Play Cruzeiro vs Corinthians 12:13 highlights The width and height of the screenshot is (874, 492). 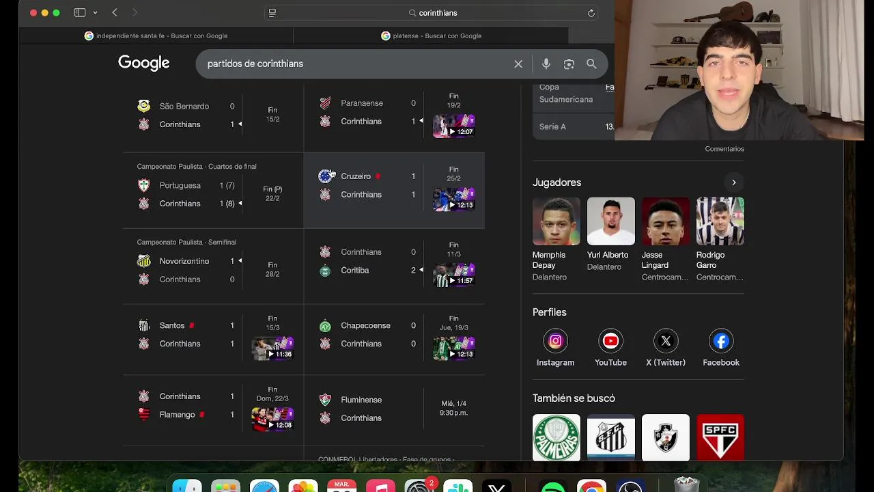coord(454,199)
